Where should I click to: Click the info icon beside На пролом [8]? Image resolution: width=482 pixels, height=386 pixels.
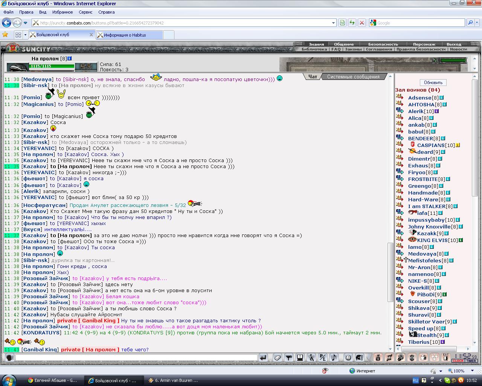[x=70, y=58]
